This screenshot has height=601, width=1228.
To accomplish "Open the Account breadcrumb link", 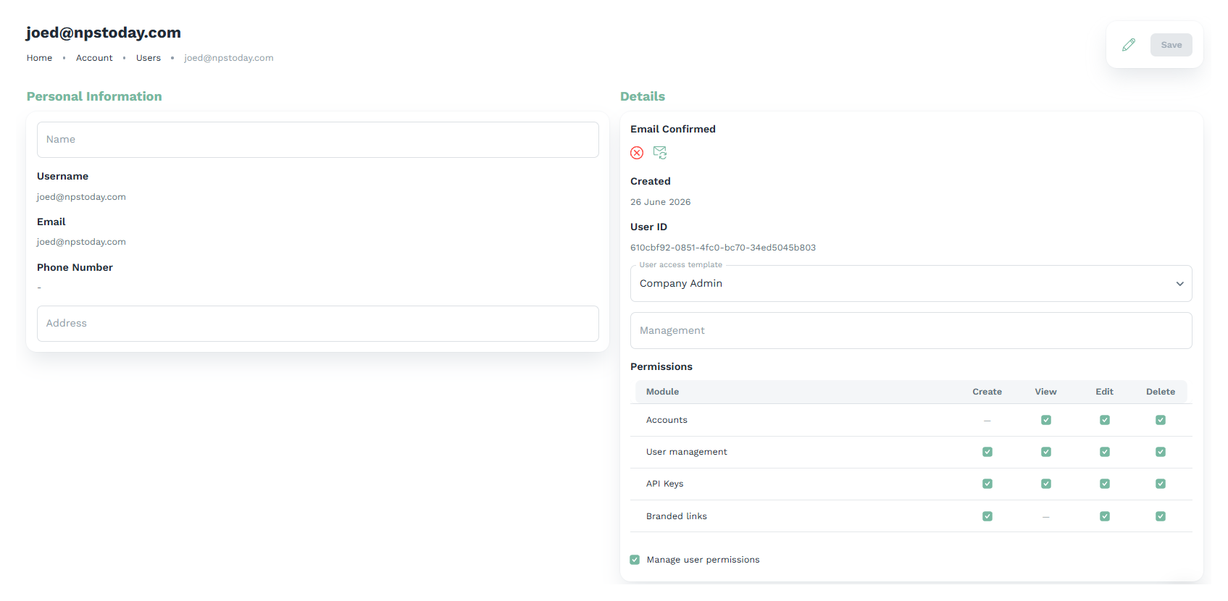I will pyautogui.click(x=94, y=58).
